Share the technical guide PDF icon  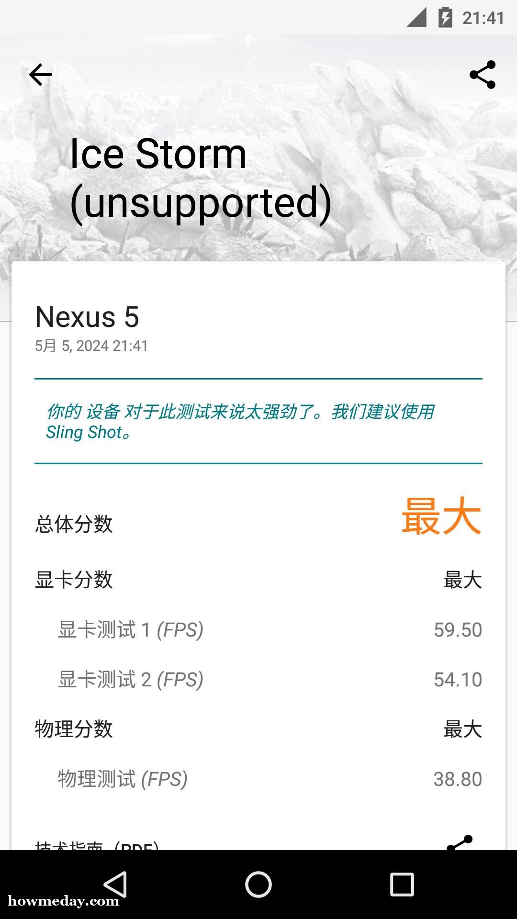pos(460,842)
